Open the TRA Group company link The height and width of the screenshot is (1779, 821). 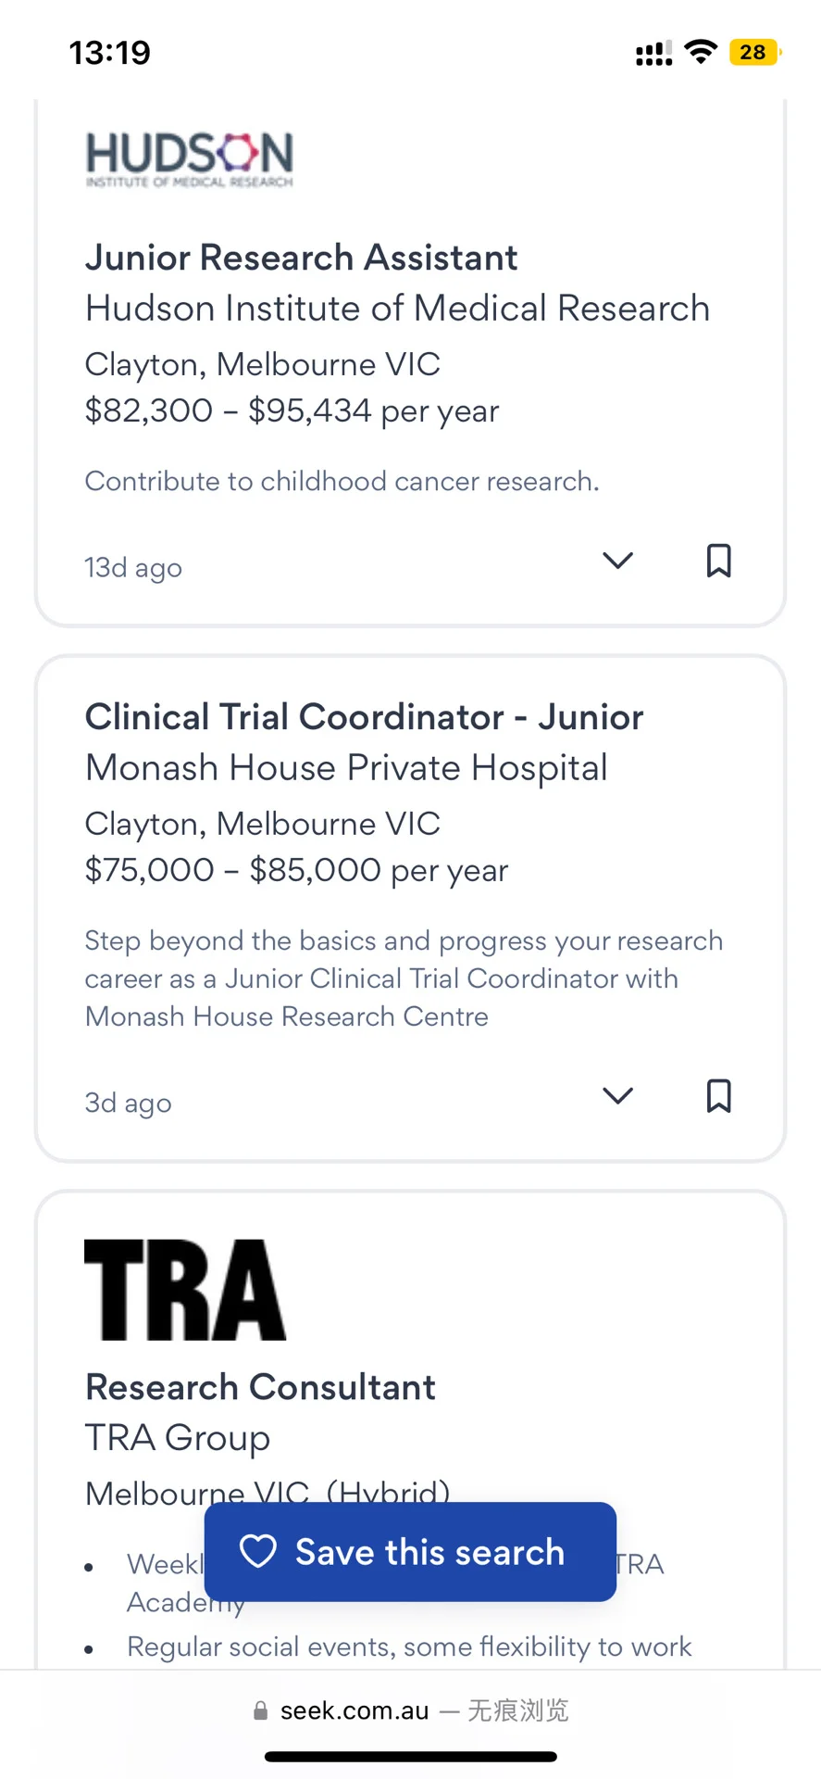pyautogui.click(x=178, y=1438)
